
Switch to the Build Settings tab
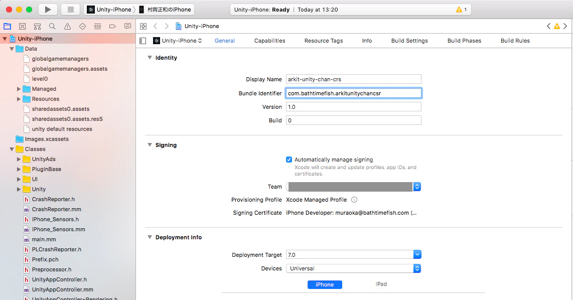pos(409,41)
